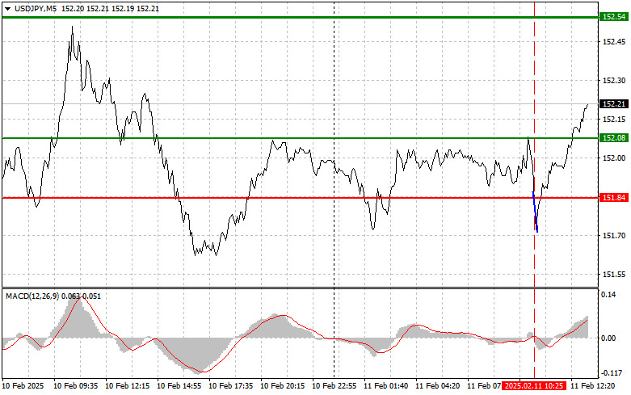Click the MACD(12,26,9) indicator label
Viewport: 631px width, 395px height.
pyautogui.click(x=32, y=296)
